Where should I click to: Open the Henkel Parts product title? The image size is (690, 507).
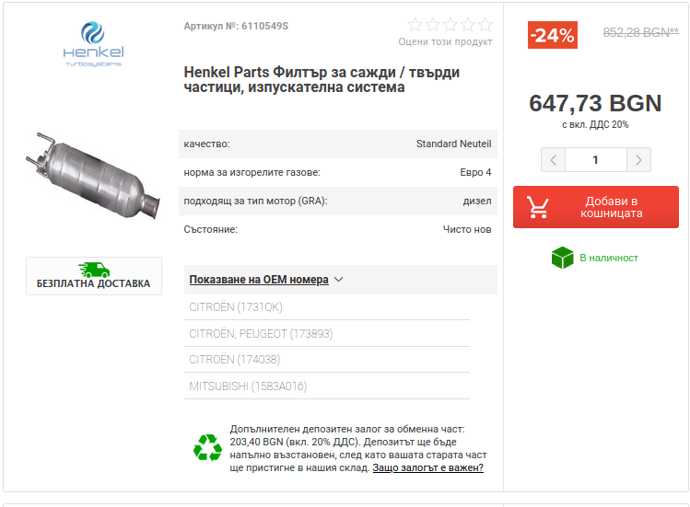click(x=322, y=79)
